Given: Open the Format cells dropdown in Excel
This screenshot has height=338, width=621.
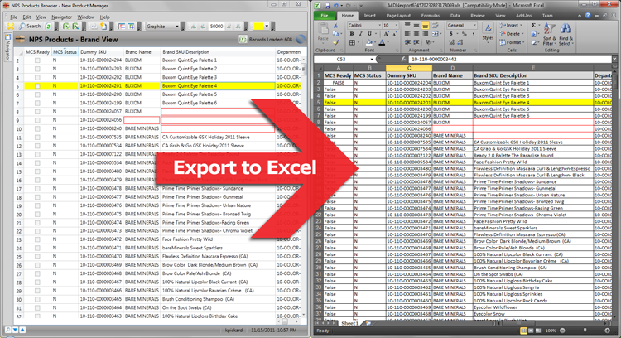Looking at the screenshot, I should (x=512, y=42).
